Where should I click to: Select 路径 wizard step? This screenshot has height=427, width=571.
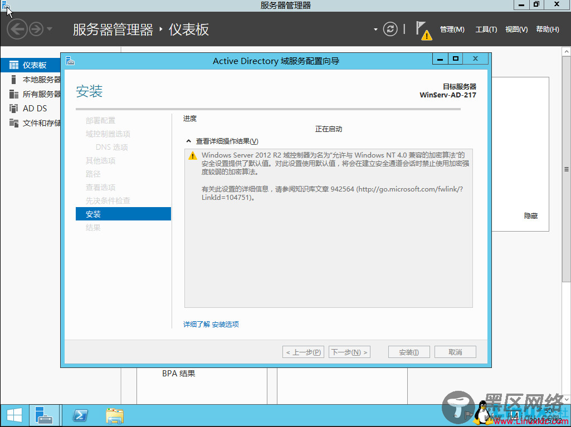93,174
